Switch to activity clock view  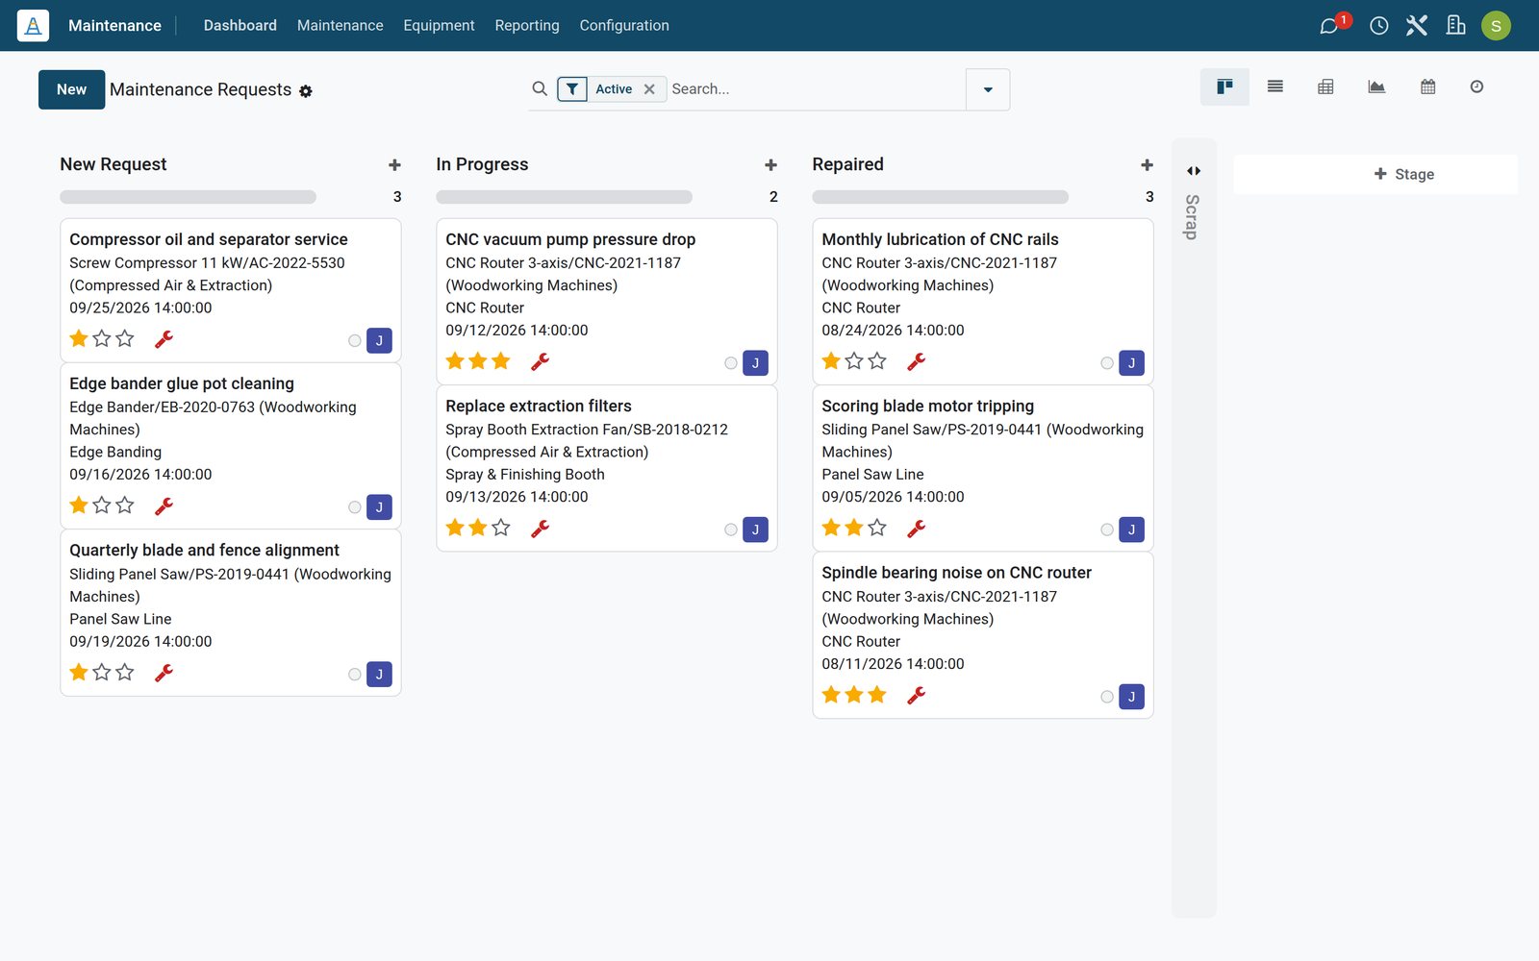pos(1476,86)
